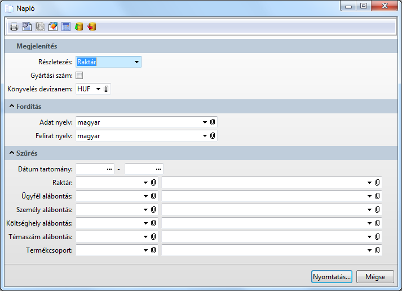The height and width of the screenshot is (291, 402).
Task: Expand the Adat nyelv language dropdown
Action: (205, 122)
